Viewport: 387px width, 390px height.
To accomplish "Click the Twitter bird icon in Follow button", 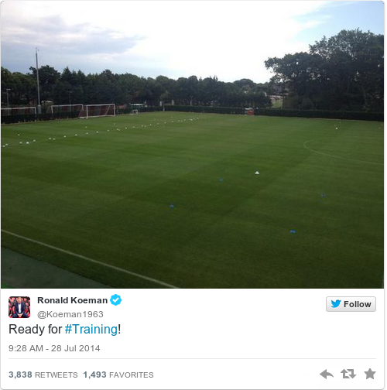I will [x=336, y=304].
